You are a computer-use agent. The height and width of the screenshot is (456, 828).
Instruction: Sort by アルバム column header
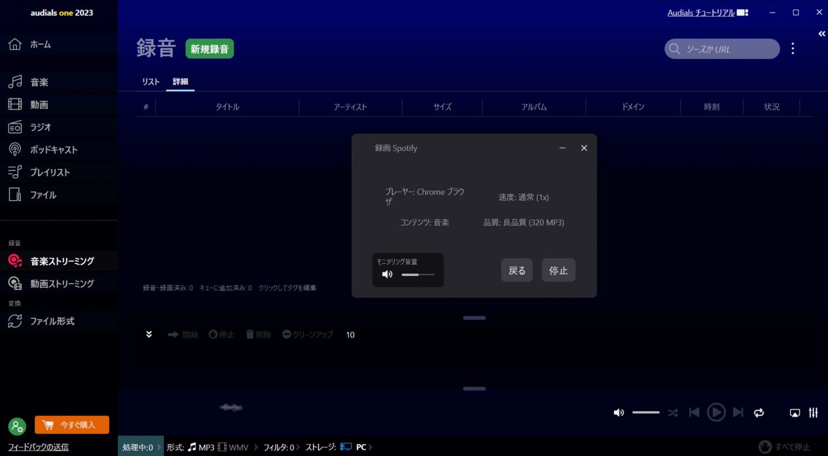pyautogui.click(x=534, y=107)
